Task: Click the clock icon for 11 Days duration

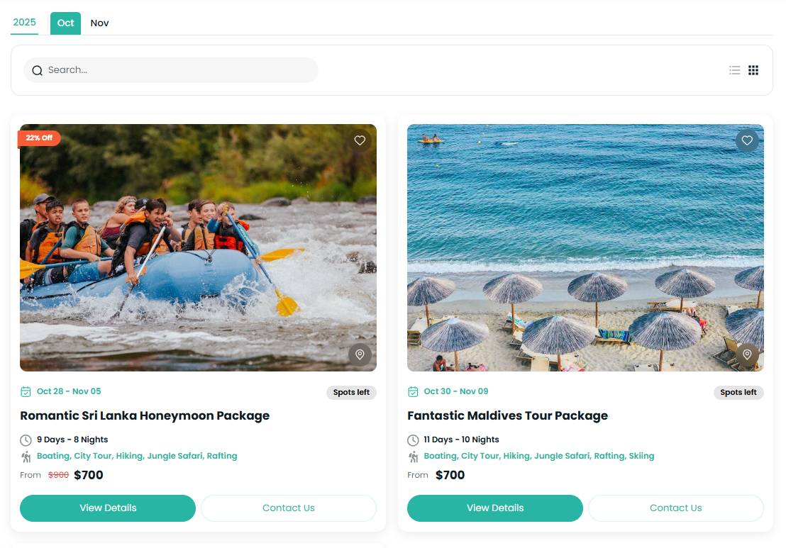Action: (x=414, y=440)
